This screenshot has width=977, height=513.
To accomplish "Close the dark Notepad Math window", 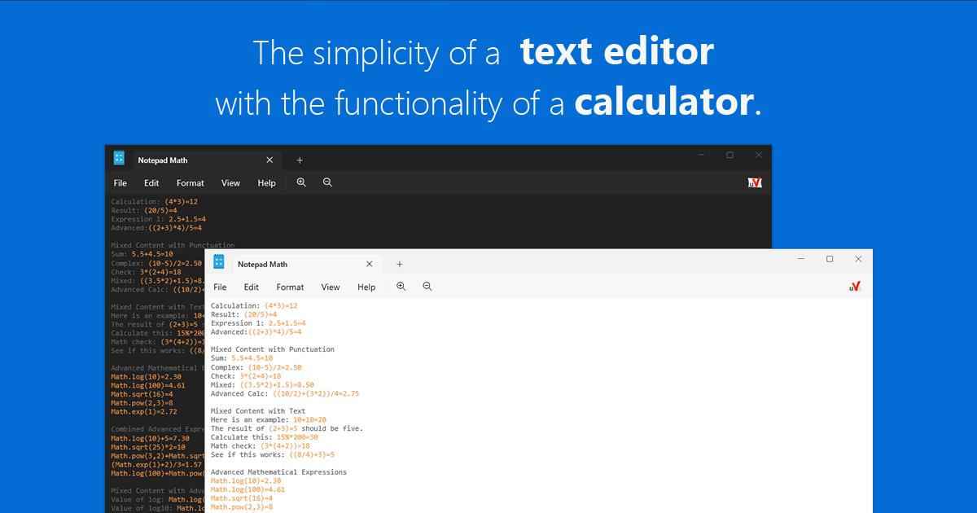I will pyautogui.click(x=759, y=155).
